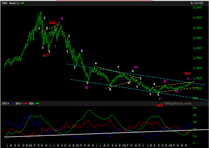This screenshot has height=148, width=209.
Task: Click the red w3 wave label
Action: coord(160,105)
